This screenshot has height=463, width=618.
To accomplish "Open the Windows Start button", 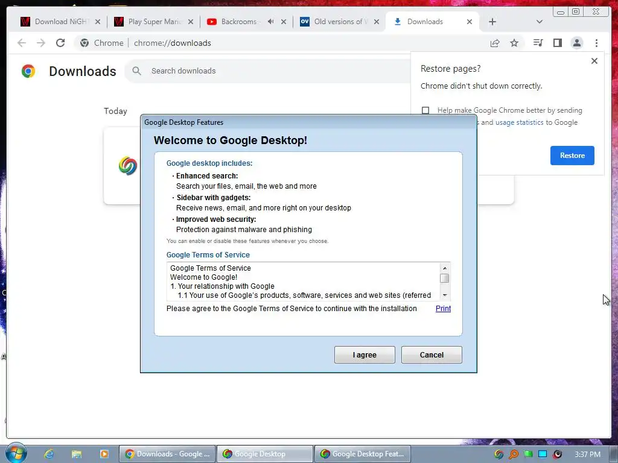I will coord(16,453).
